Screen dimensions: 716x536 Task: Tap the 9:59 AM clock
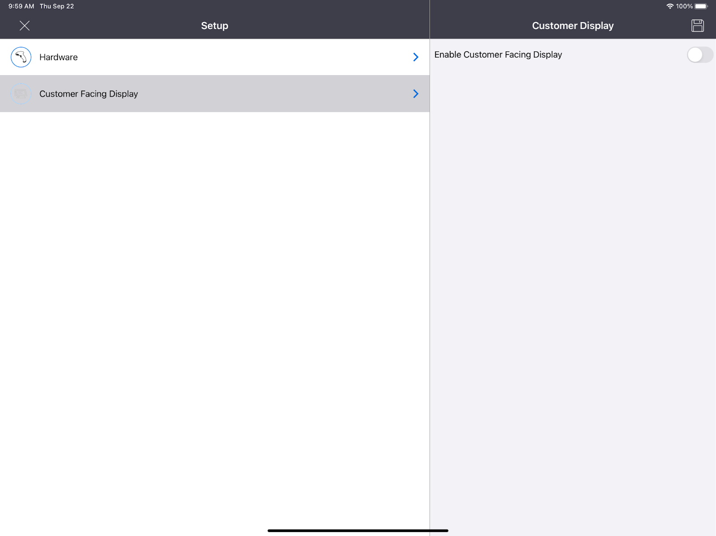click(21, 6)
